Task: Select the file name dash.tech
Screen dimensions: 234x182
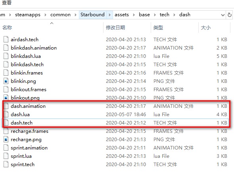Action: click(x=22, y=123)
